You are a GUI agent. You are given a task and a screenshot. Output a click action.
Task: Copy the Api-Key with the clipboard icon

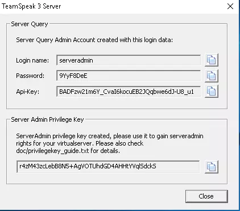212,92
